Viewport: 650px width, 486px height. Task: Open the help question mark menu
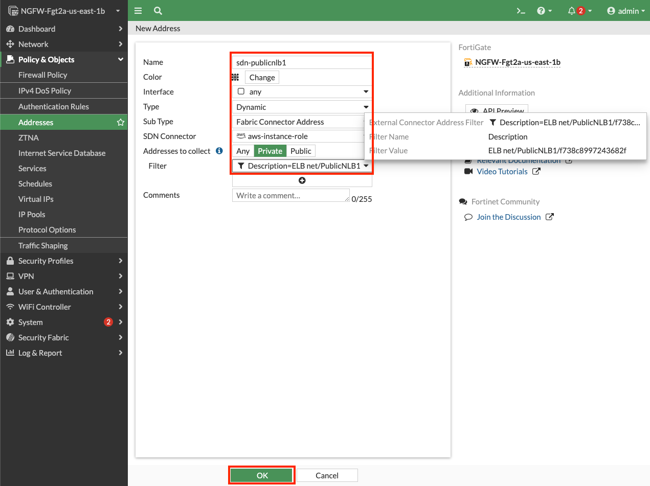545,11
